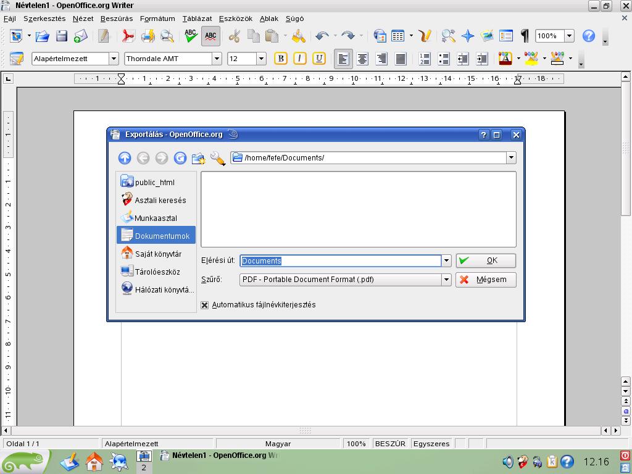
Task: Select Dokumentumok in places sidebar
Action: 156,236
